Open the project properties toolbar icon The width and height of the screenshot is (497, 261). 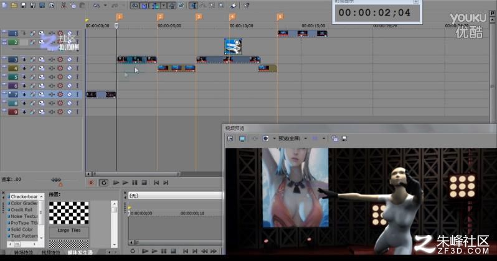click(x=51, y=5)
